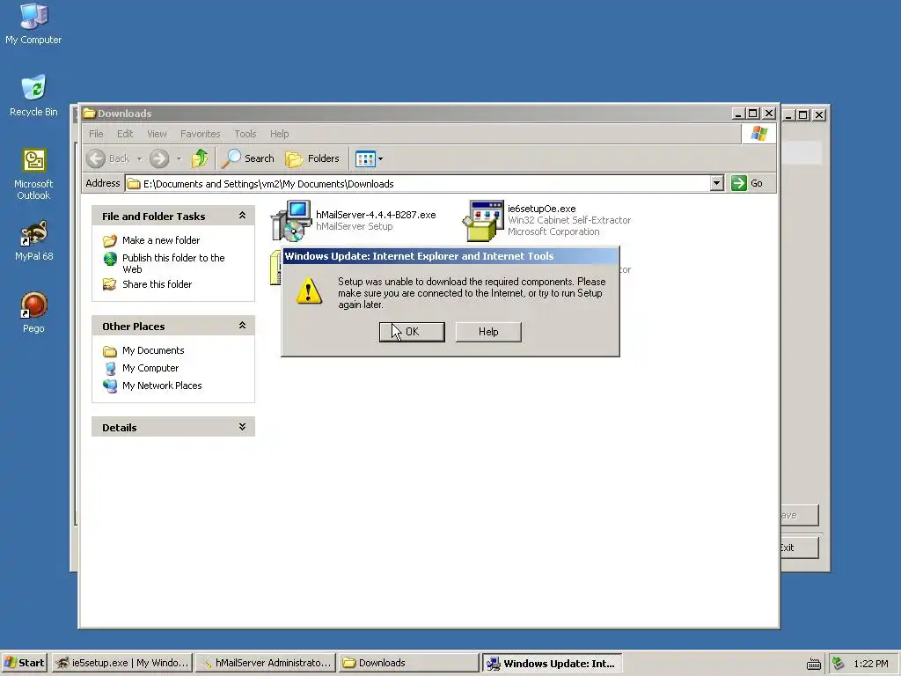Click the Exit button in background window
The height and width of the screenshot is (676, 901).
point(799,547)
